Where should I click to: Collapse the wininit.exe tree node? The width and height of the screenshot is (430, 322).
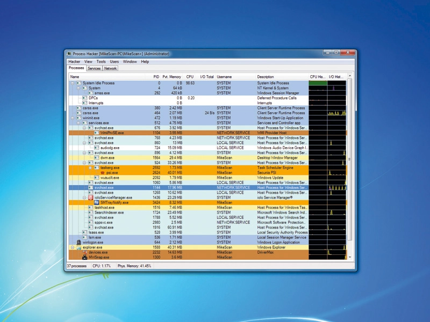pos(73,118)
